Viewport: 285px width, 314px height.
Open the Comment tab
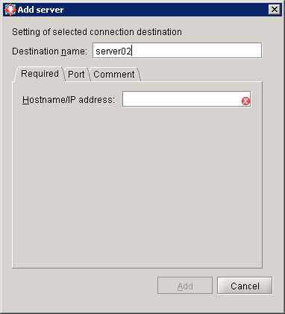pyautogui.click(x=114, y=74)
